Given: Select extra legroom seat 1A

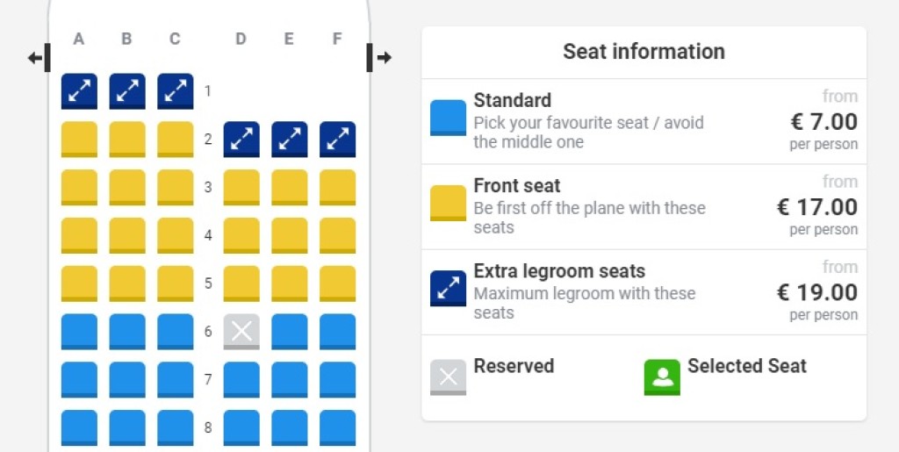Looking at the screenshot, I should (79, 91).
